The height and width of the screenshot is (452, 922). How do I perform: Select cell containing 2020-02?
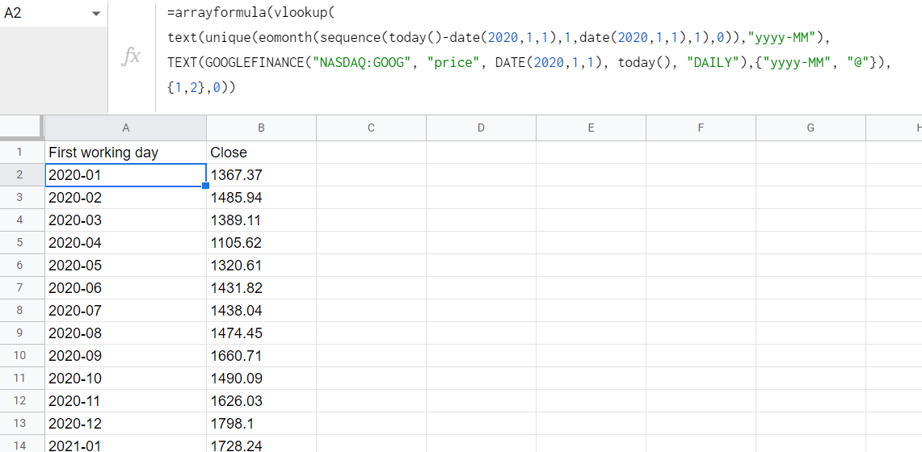126,198
